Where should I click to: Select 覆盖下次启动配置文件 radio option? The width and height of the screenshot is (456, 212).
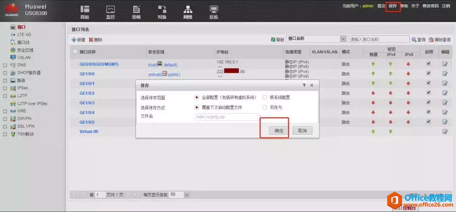(x=197, y=107)
